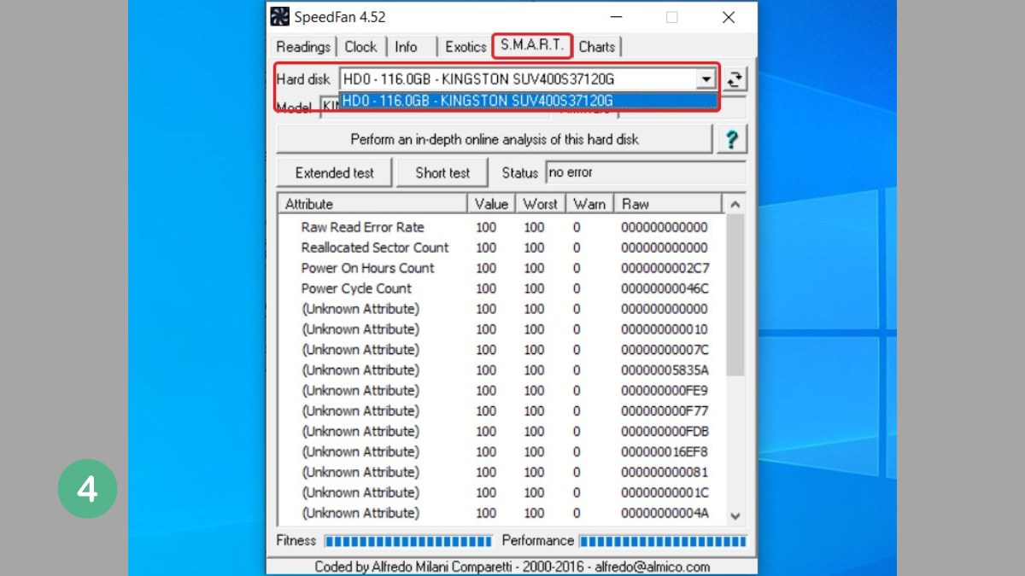
Task: Select the Power Cycle Count row
Action: tap(501, 288)
